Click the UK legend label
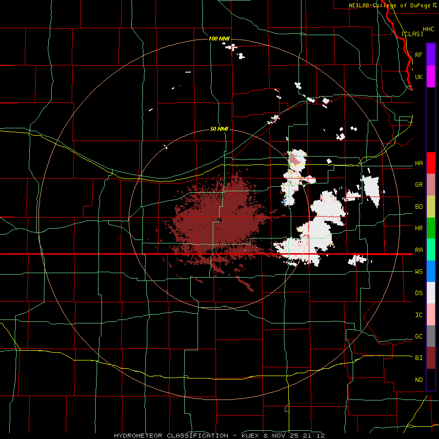The width and height of the screenshot is (439, 439). (x=419, y=77)
